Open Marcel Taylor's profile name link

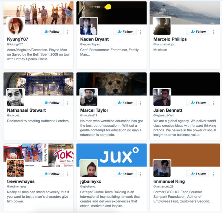pyautogui.click(x=94, y=110)
